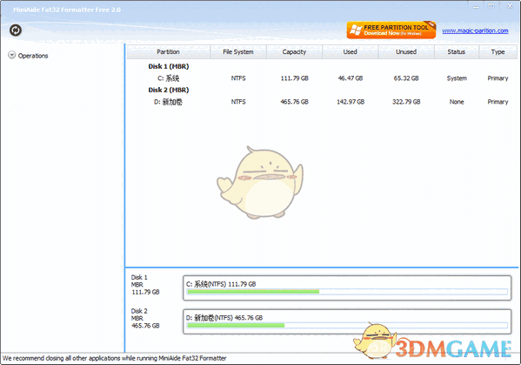Image resolution: width=521 pixels, height=365 pixels.
Task: Sort by the Capacity column header
Action: point(294,52)
